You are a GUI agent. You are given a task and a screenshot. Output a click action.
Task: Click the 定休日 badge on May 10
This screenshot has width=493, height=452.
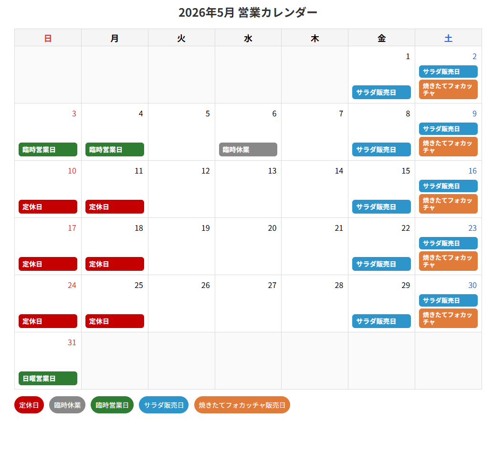(x=48, y=206)
